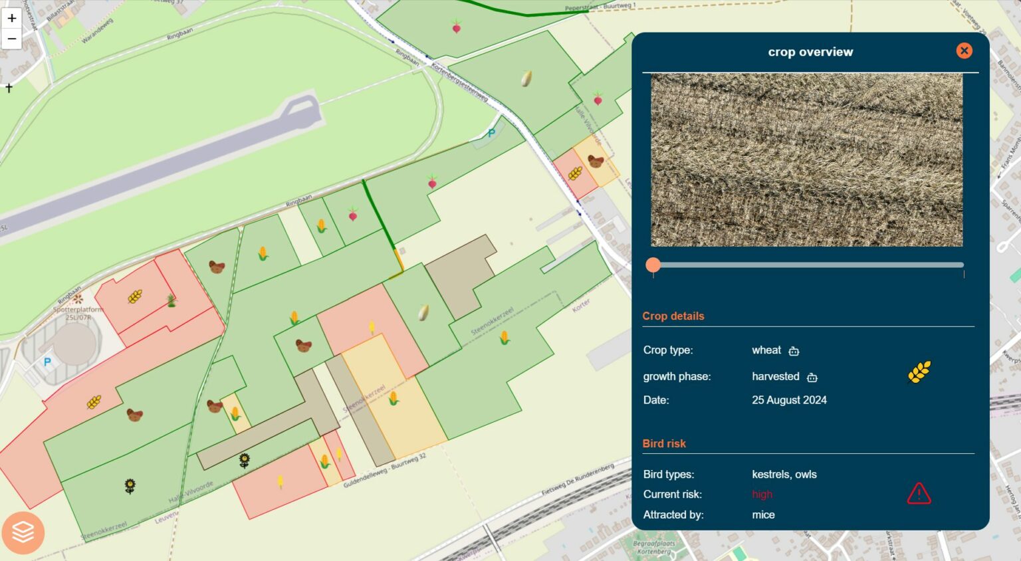Click robot icon next to wheat crop type
The height and width of the screenshot is (561, 1021).
click(x=794, y=351)
